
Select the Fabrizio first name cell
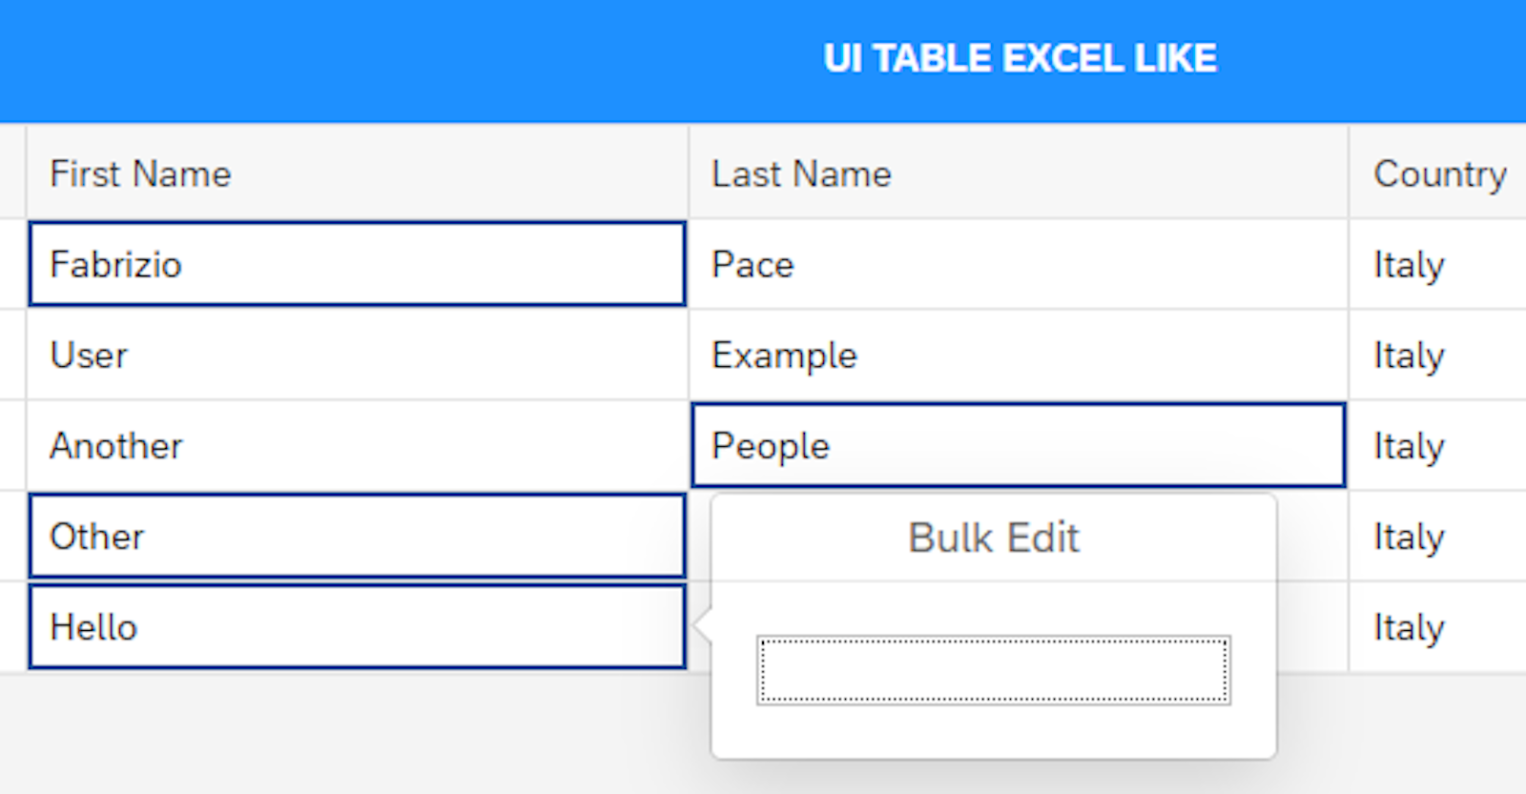pos(357,264)
